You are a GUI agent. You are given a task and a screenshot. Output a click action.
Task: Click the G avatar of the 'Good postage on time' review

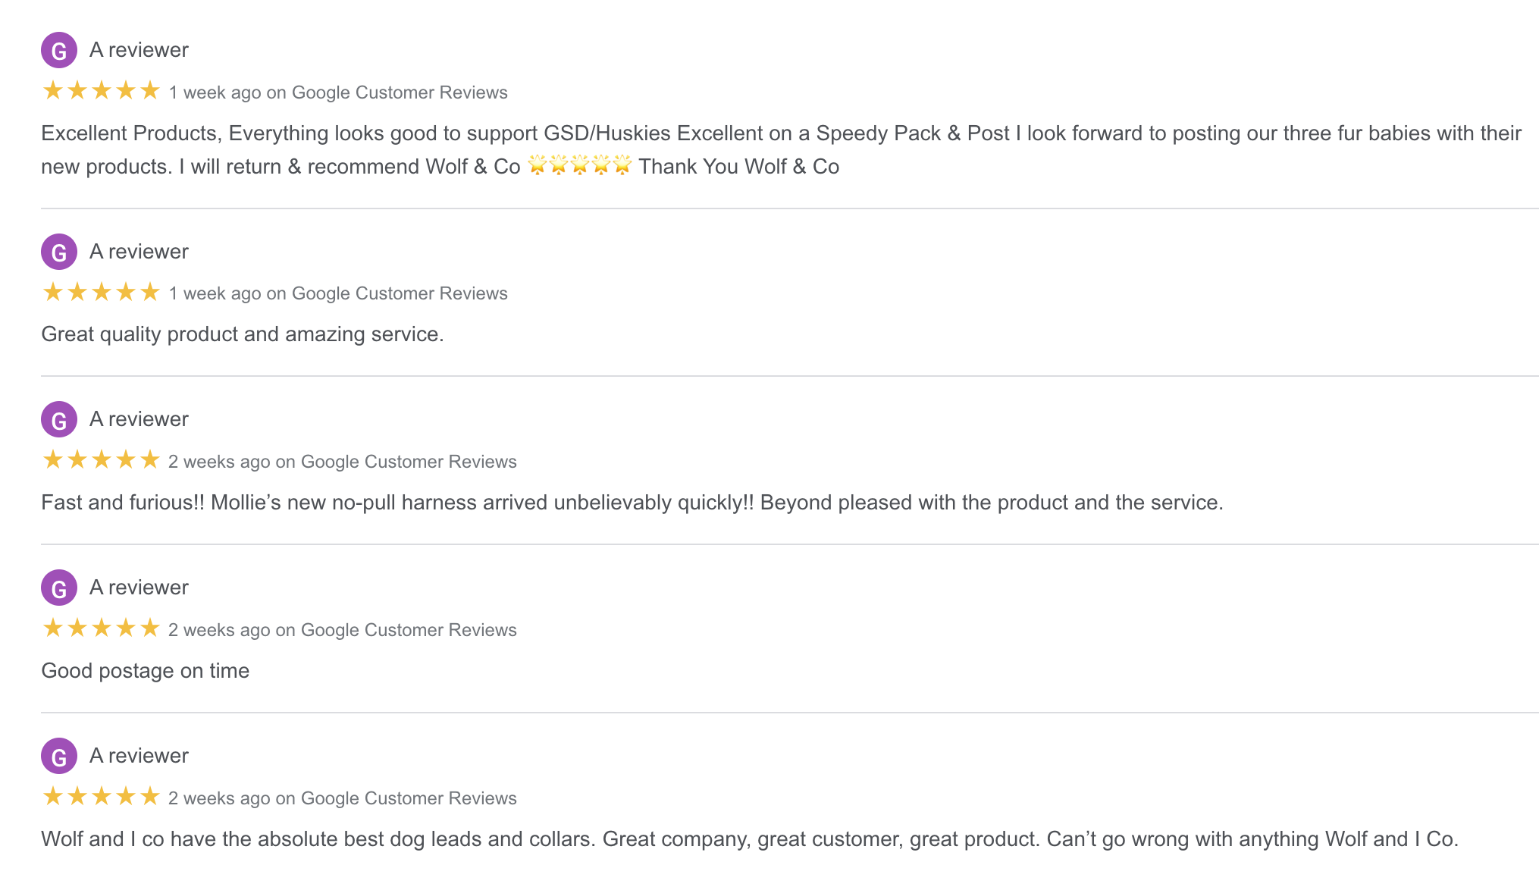(x=59, y=588)
